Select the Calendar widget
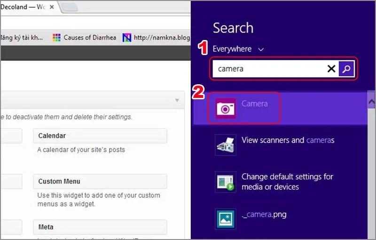This screenshot has width=376, height=240. 100,136
